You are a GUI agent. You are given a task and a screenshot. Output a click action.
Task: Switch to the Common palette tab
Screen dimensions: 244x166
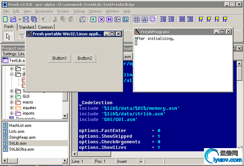tap(45, 27)
